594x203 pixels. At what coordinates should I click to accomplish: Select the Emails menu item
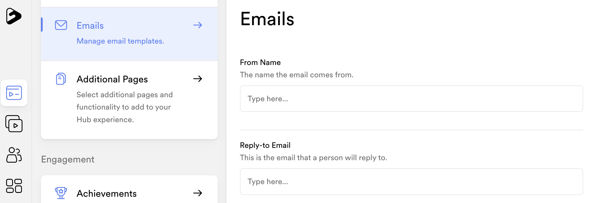pos(129,34)
